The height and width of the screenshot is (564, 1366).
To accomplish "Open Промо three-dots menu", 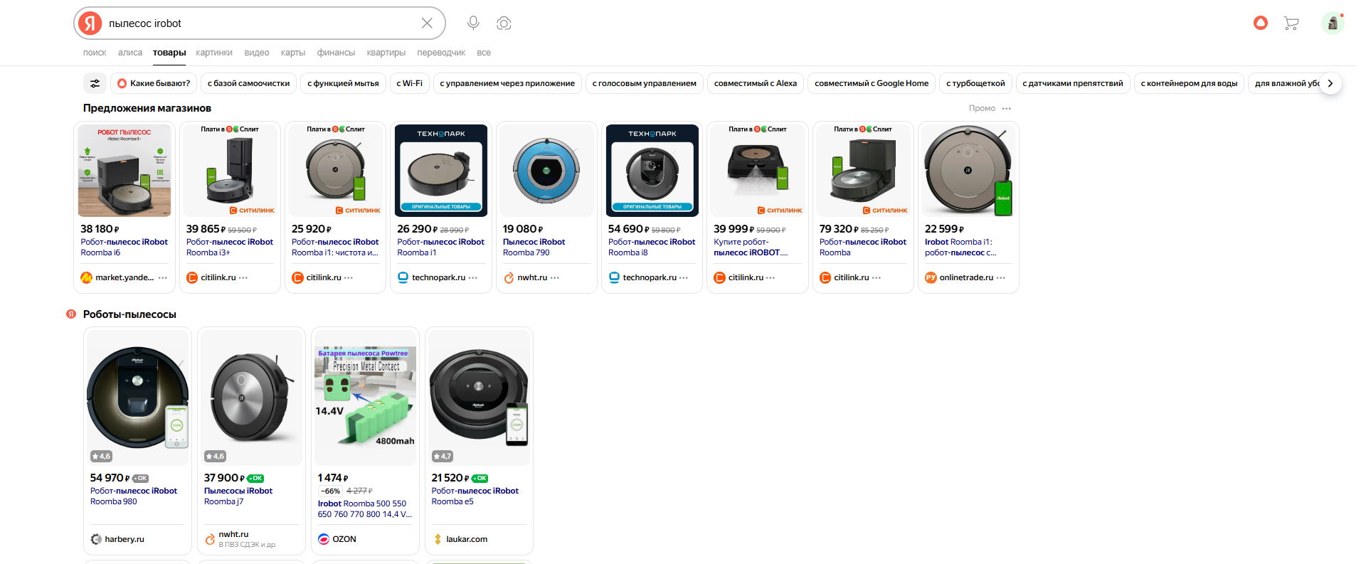I will (x=1007, y=108).
